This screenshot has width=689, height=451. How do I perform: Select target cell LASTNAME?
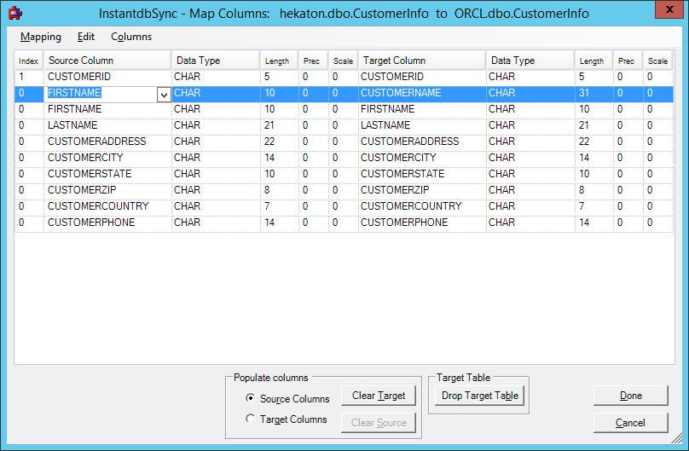point(422,125)
